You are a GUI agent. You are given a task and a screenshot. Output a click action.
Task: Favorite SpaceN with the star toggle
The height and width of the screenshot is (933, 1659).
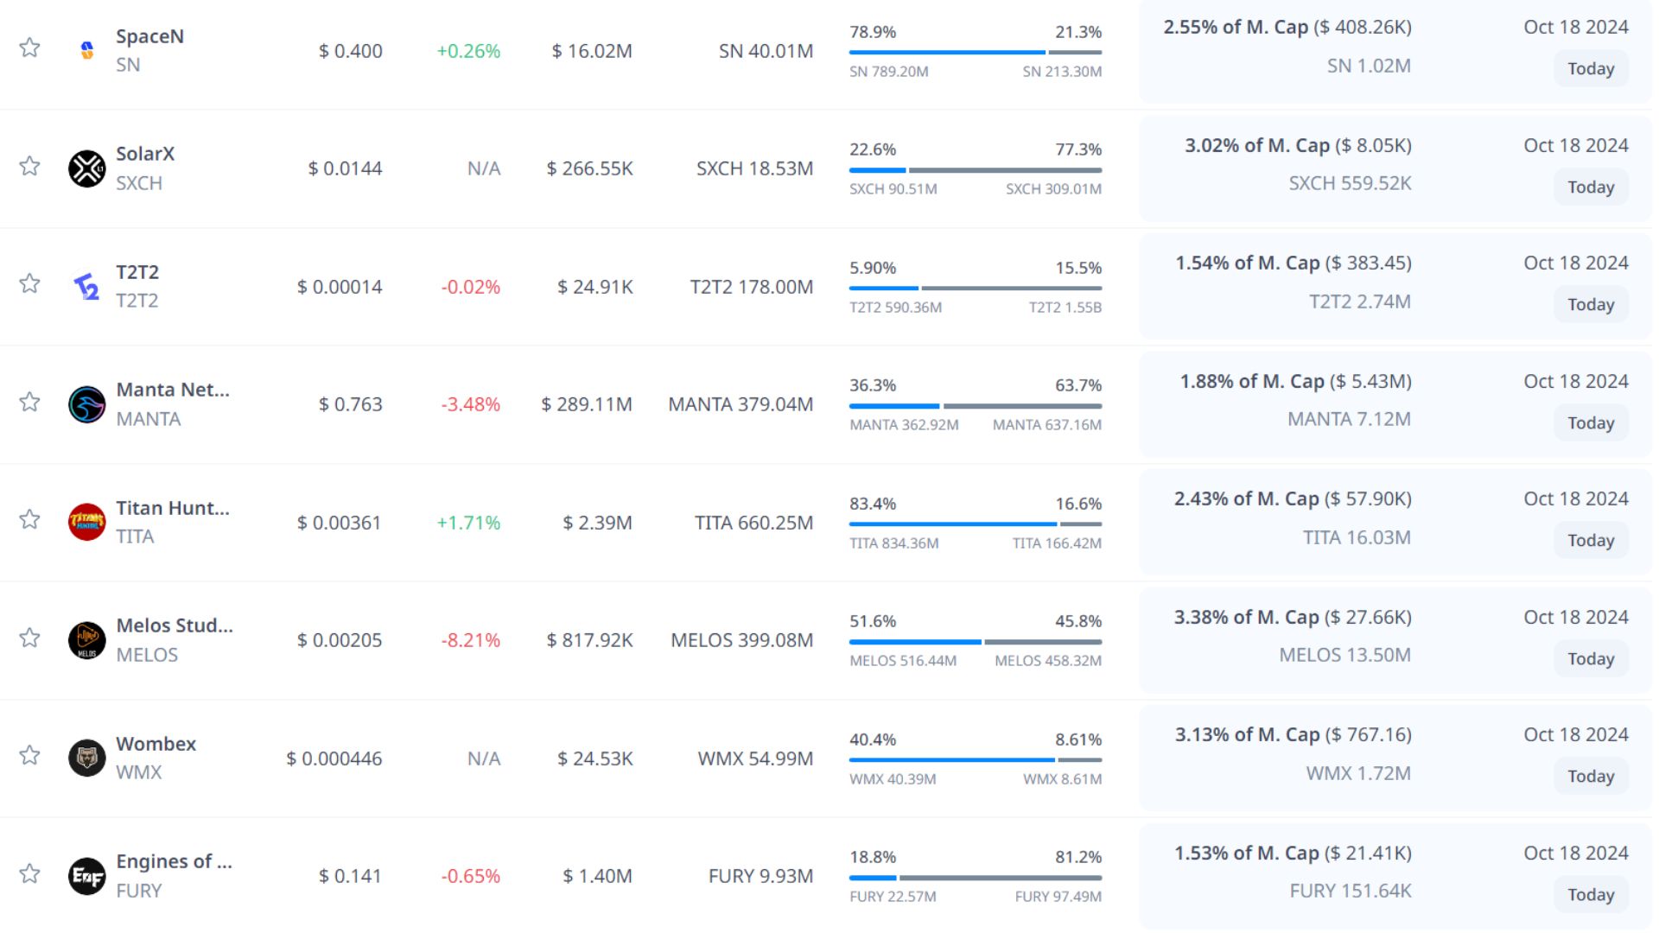pyautogui.click(x=30, y=48)
